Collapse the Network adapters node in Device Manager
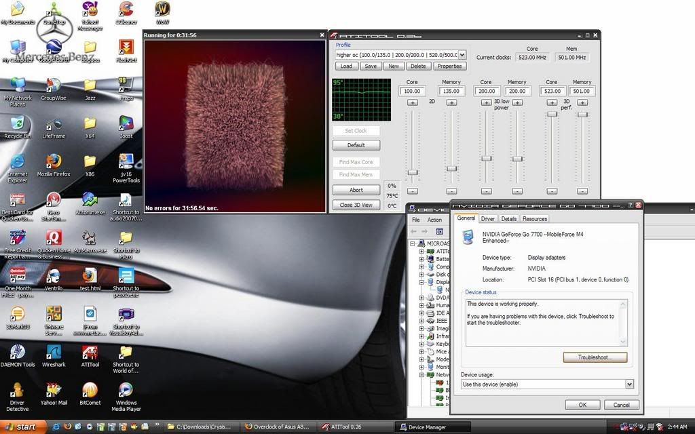Image resolution: width=695 pixels, height=434 pixels. pos(421,374)
